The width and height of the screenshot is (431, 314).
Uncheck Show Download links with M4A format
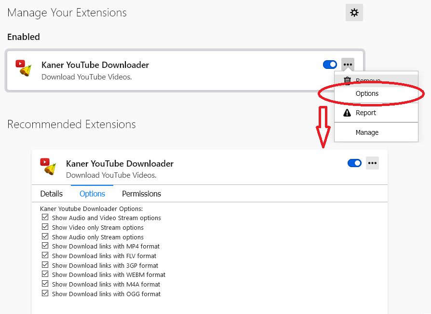[x=45, y=284]
